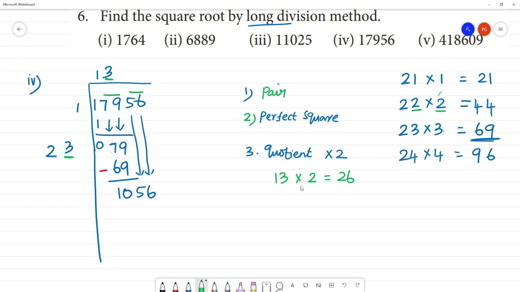Minimize the Microsoft Whiteboard window
520x292 pixels.
pyautogui.click(x=489, y=4)
